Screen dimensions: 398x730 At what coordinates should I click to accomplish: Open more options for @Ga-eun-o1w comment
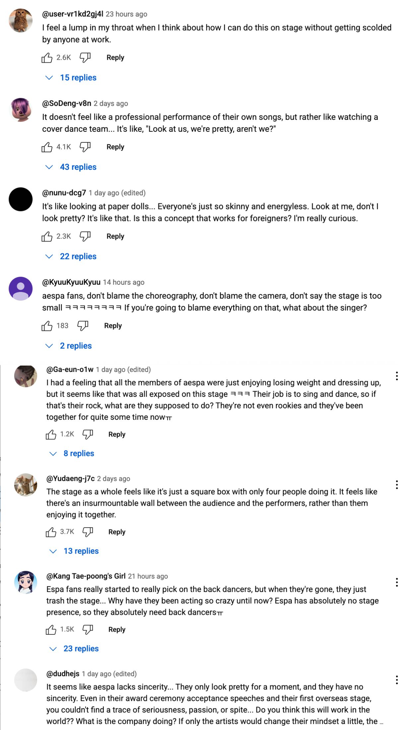[x=396, y=376]
